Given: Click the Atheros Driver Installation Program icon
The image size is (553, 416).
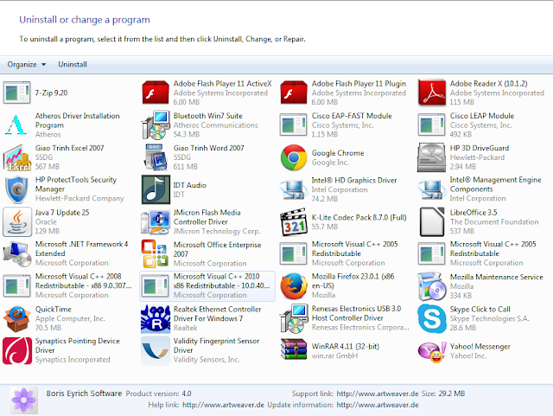Looking at the screenshot, I should [x=16, y=125].
